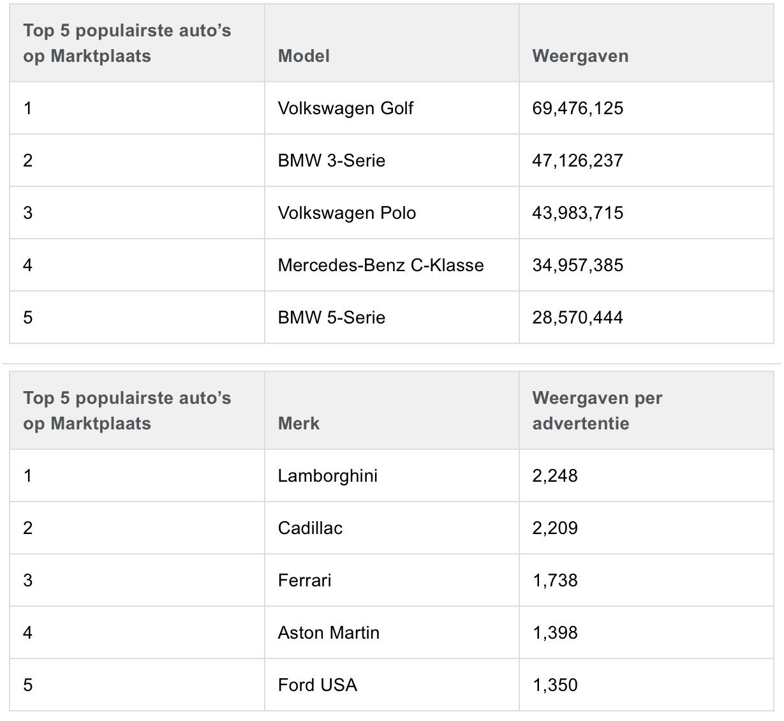Image resolution: width=784 pixels, height=721 pixels.
Task: Click the Aston Martin cell
Action: (x=329, y=633)
